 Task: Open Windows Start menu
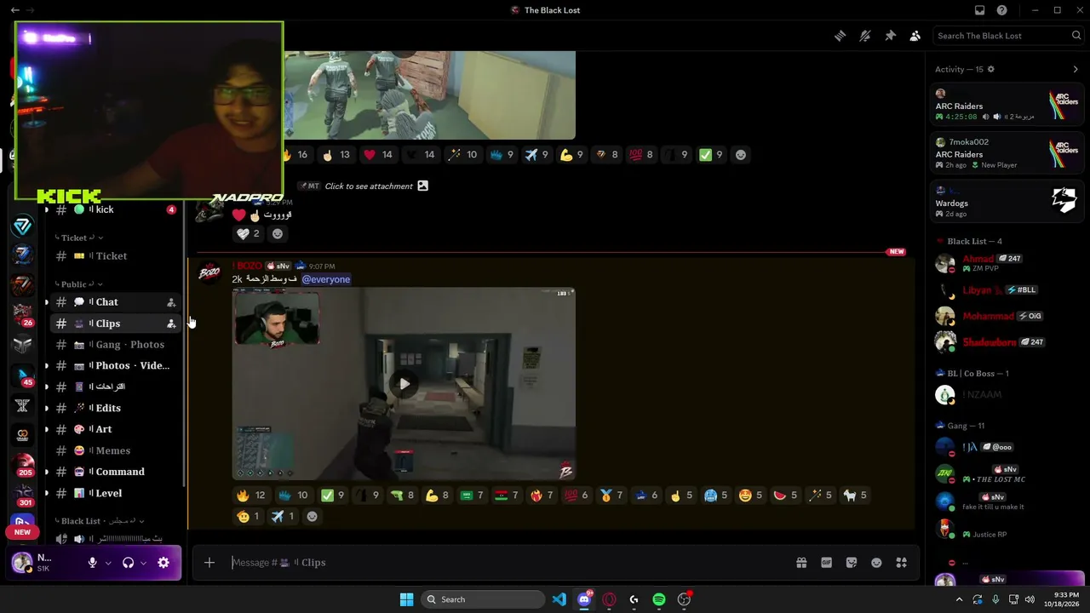click(406, 599)
